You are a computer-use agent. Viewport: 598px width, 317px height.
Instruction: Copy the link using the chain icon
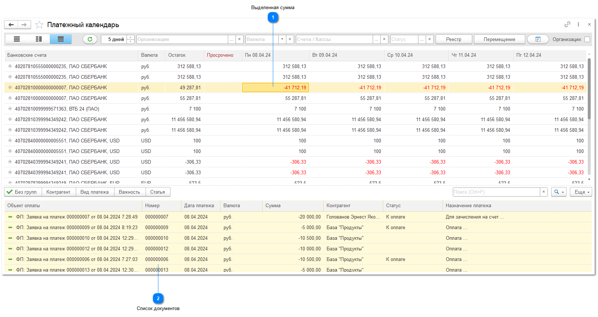pos(567,25)
